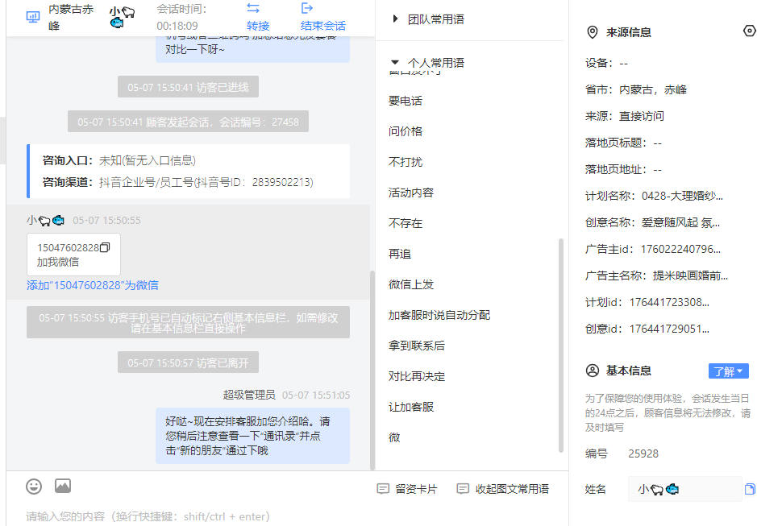Select the 活动内容 quick phrase
This screenshot has width=757, height=526.
click(x=411, y=193)
